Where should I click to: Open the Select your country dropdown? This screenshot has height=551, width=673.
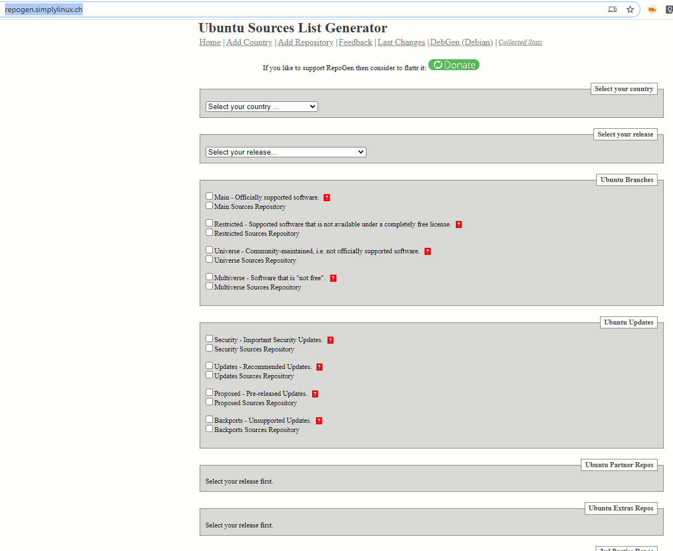tap(262, 106)
